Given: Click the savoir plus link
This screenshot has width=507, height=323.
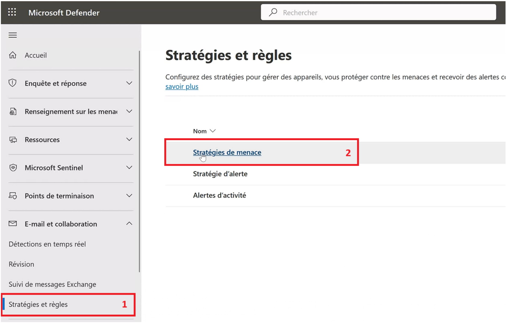Looking at the screenshot, I should [181, 86].
